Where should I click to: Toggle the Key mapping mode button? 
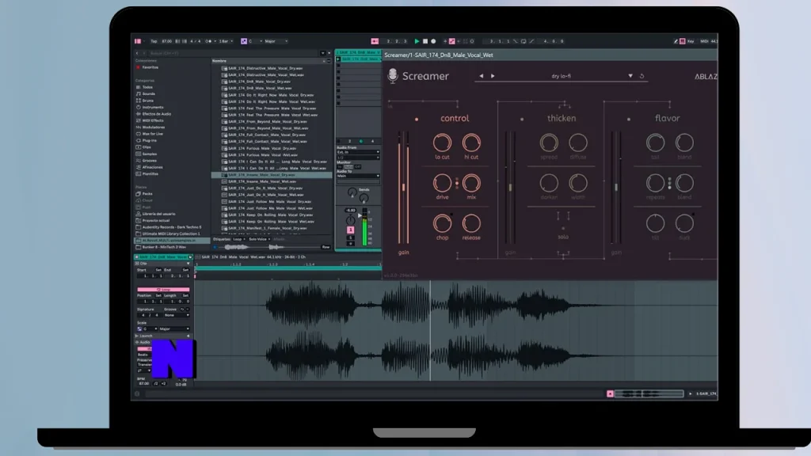[x=691, y=41]
